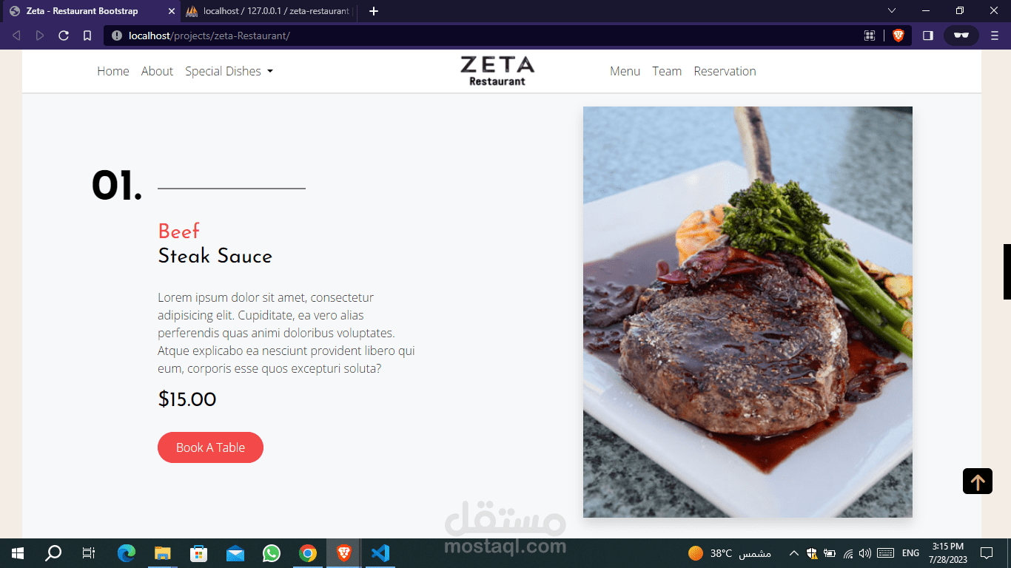
Task: Open Visual Studio Code from the taskbar
Action: click(x=380, y=553)
